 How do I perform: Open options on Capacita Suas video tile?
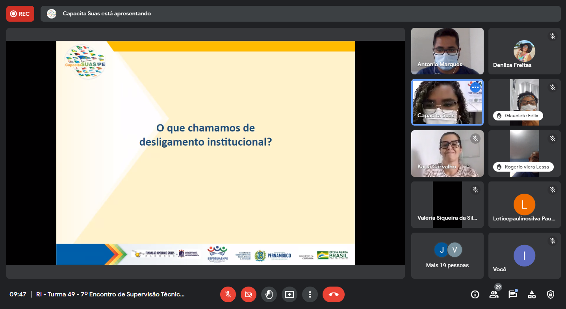pyautogui.click(x=475, y=87)
